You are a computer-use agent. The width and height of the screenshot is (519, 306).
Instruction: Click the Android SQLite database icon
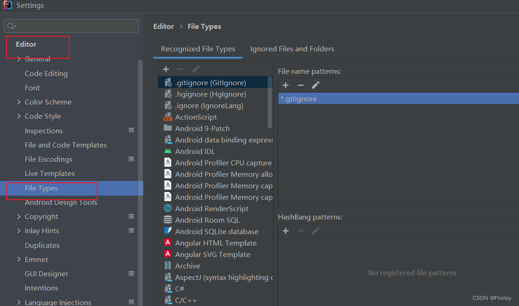[x=168, y=231]
